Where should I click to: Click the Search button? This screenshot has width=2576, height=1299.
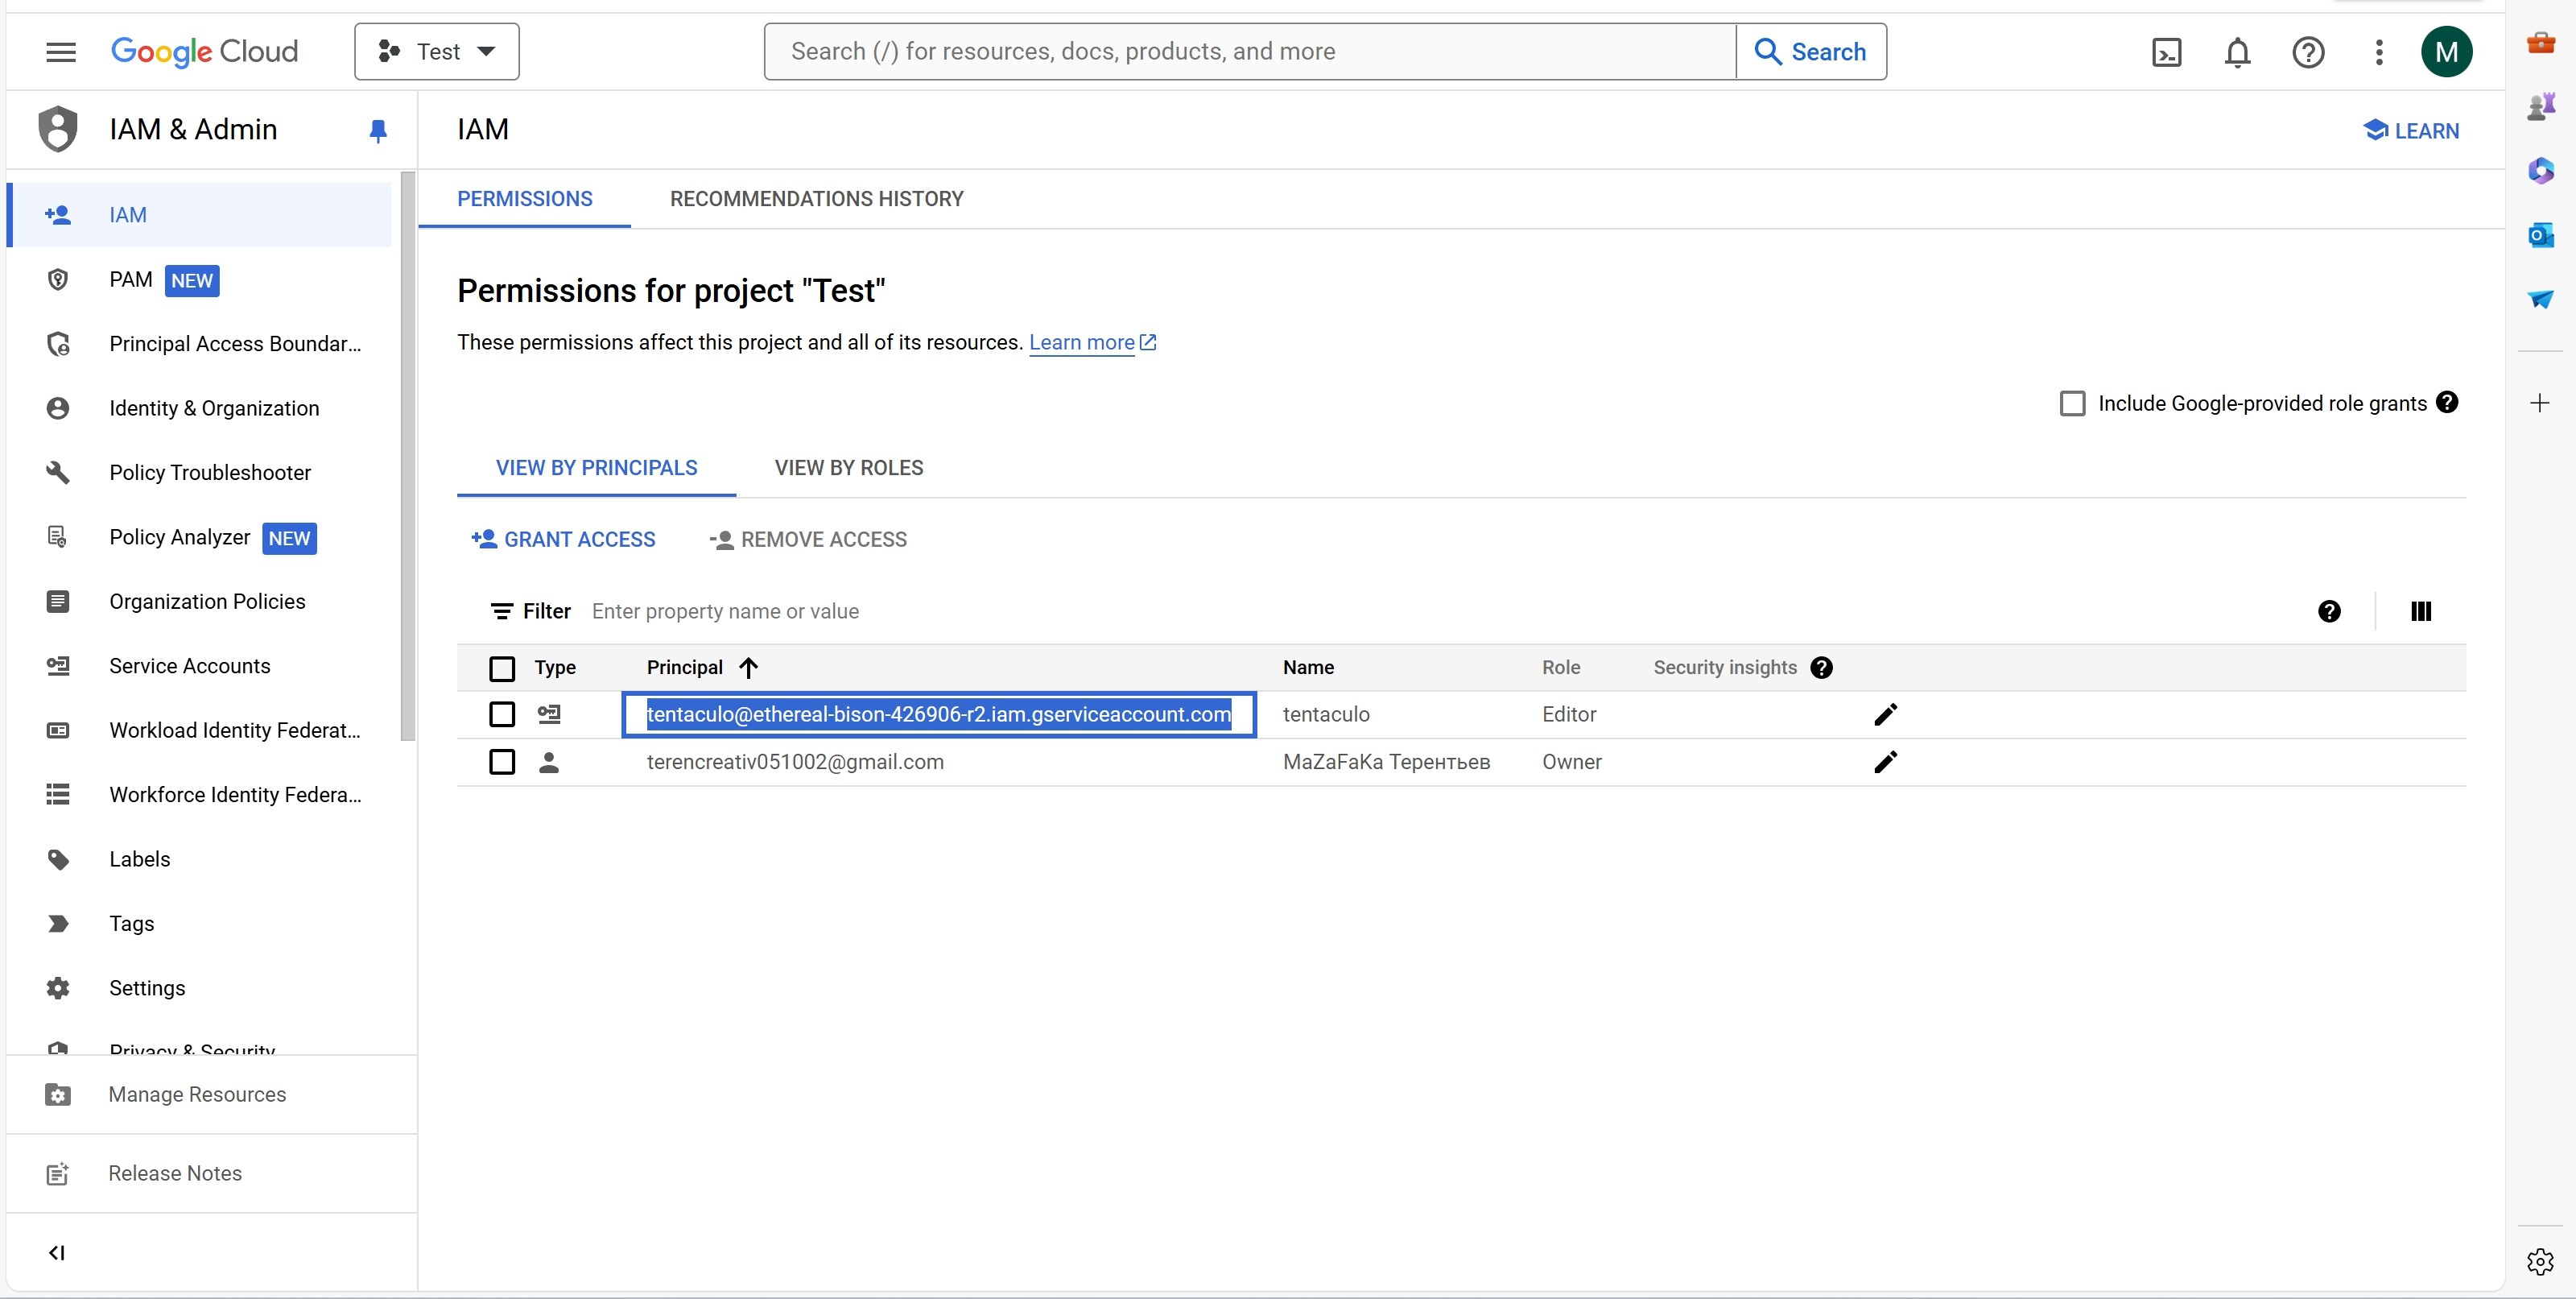point(1811,52)
